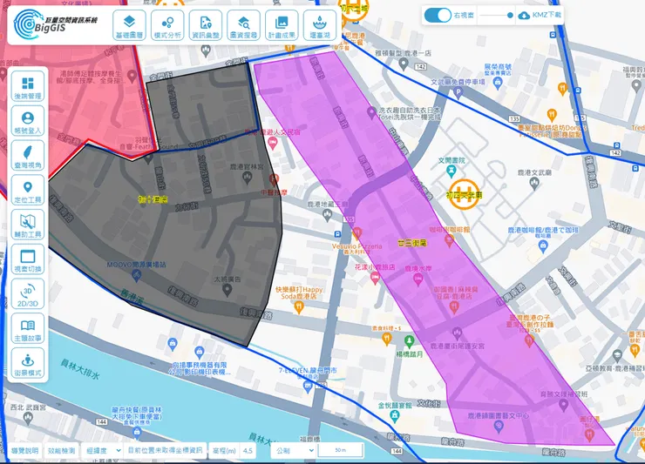Click the 鹿港廣街尾護安宮 temple marker
645x464 pixels.
[457, 333]
